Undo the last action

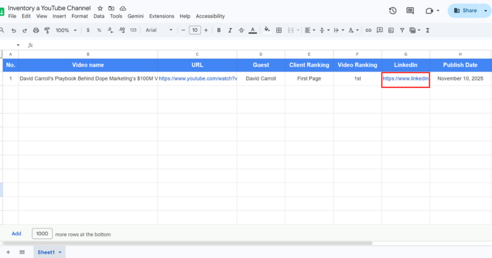13,30
